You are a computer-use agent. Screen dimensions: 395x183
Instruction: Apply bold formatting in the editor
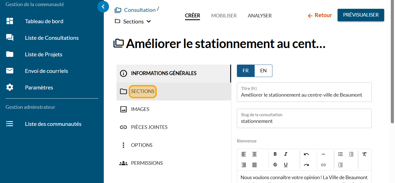pos(275,154)
